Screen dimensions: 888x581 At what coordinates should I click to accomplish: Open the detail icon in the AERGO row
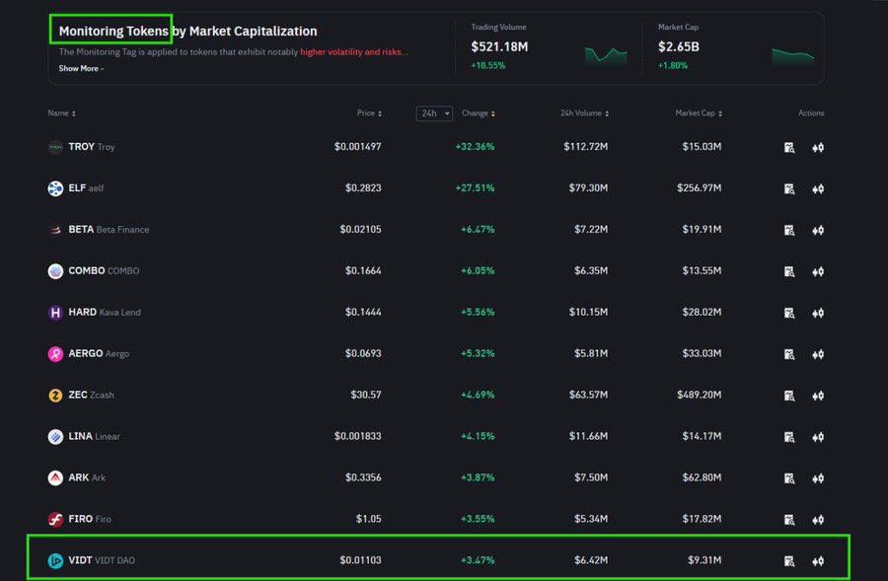(789, 354)
